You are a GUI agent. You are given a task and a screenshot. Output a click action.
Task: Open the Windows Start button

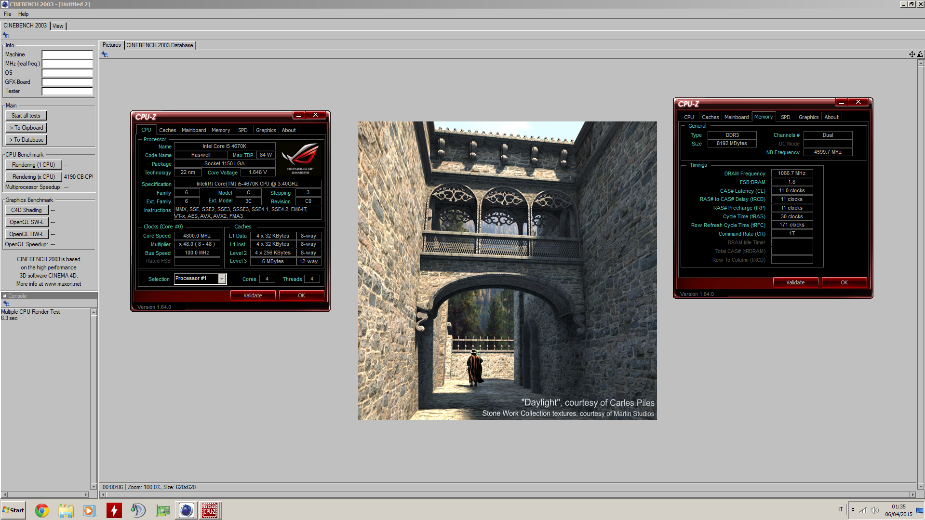click(x=13, y=510)
